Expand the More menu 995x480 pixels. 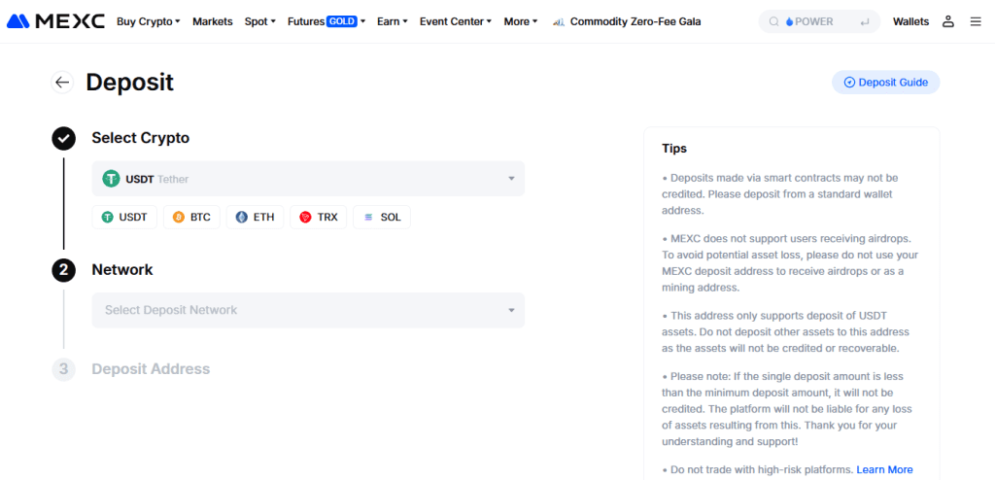pos(521,21)
